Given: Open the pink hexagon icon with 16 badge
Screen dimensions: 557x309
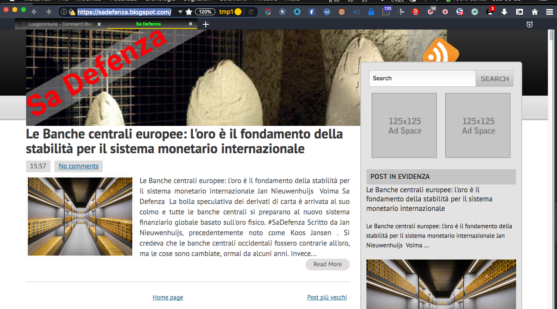Looking at the screenshot, I should tap(431, 11).
